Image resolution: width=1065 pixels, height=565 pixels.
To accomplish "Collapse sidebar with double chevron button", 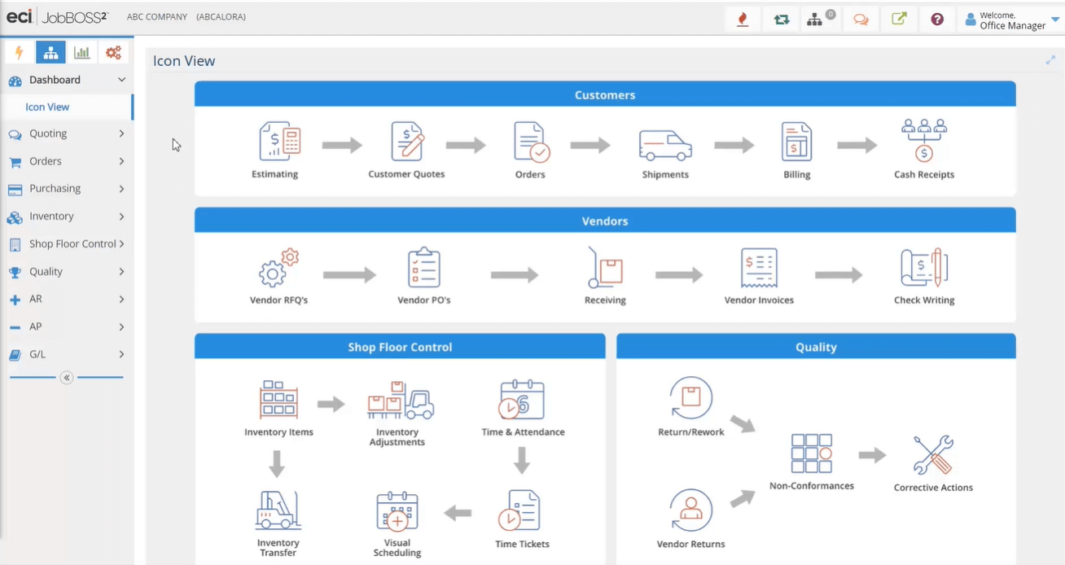I will point(67,378).
